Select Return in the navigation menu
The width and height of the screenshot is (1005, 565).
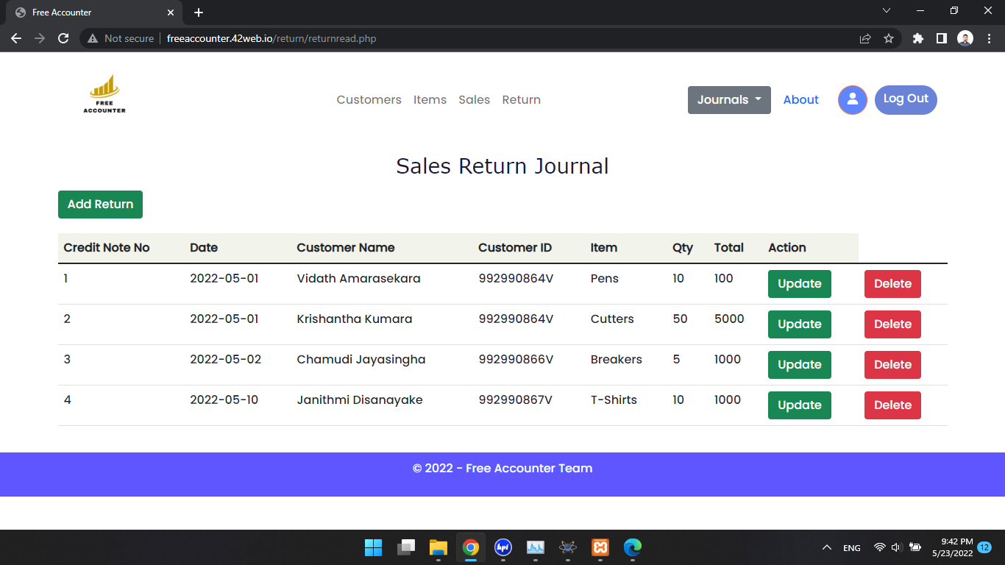click(521, 99)
